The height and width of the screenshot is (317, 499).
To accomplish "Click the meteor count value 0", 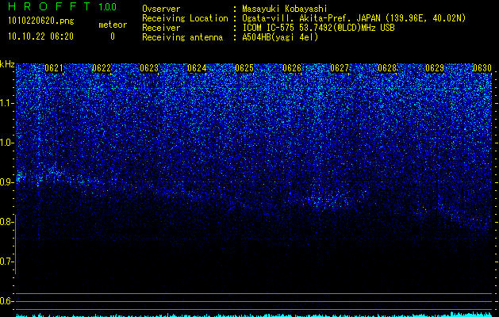I will [x=113, y=36].
